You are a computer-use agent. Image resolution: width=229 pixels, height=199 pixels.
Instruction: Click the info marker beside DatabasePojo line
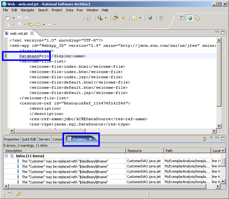(x=6, y=56)
